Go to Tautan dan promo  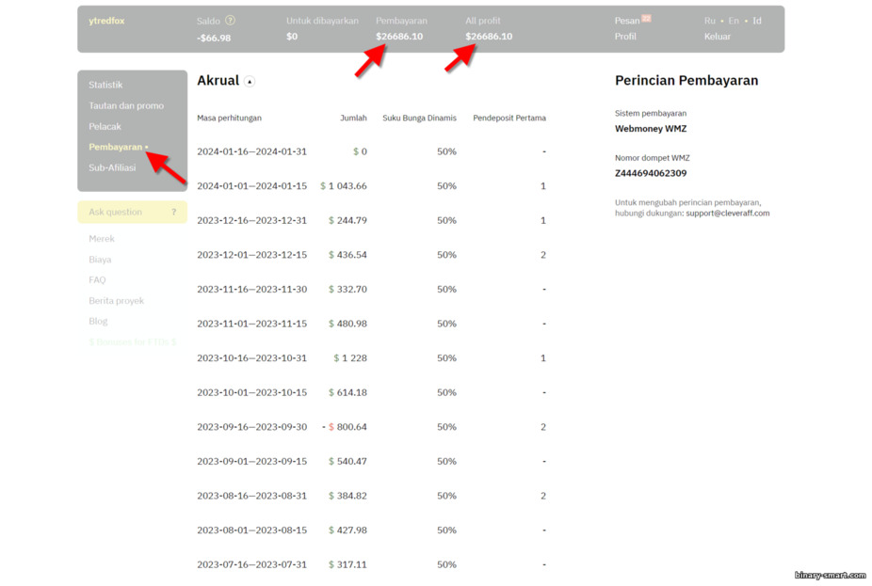[126, 105]
